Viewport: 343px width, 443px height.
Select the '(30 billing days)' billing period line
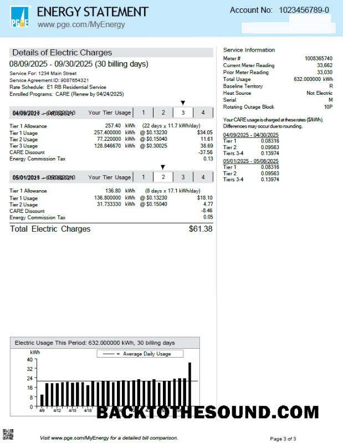tap(79, 64)
